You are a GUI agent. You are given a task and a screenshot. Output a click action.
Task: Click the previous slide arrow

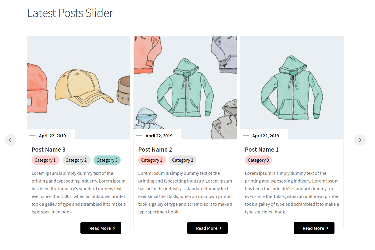pyautogui.click(x=10, y=140)
